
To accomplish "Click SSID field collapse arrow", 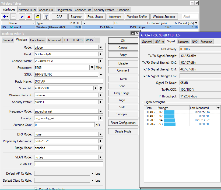I will click(101, 74).
